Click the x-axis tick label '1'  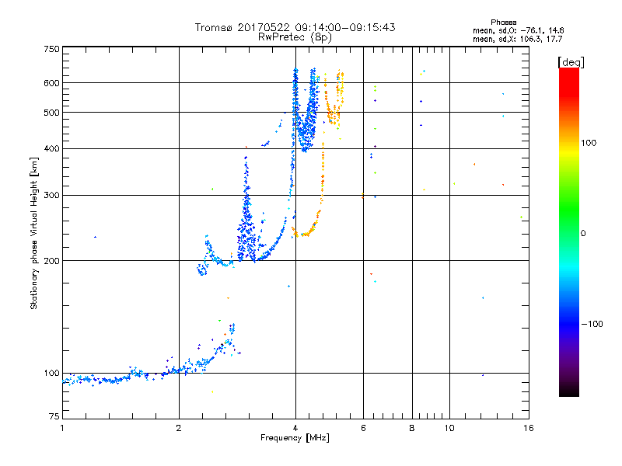point(62,428)
